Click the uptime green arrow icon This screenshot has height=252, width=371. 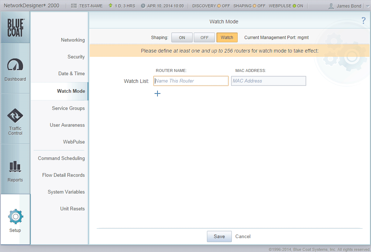pyautogui.click(x=111, y=5)
